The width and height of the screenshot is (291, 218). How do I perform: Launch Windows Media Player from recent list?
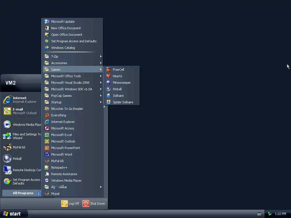tap(22, 125)
